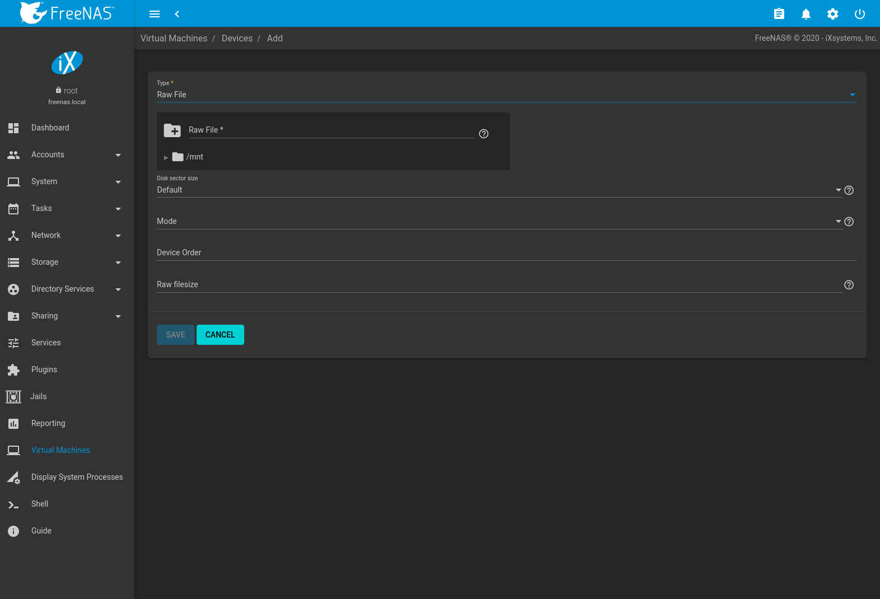Image resolution: width=880 pixels, height=599 pixels.
Task: Expand the /mnt folder tree node
Action: (166, 157)
